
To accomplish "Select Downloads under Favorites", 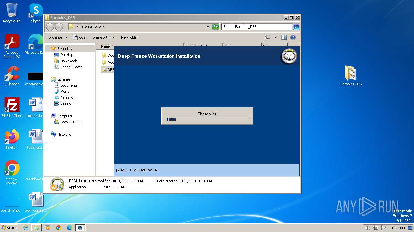I will pos(69,61).
